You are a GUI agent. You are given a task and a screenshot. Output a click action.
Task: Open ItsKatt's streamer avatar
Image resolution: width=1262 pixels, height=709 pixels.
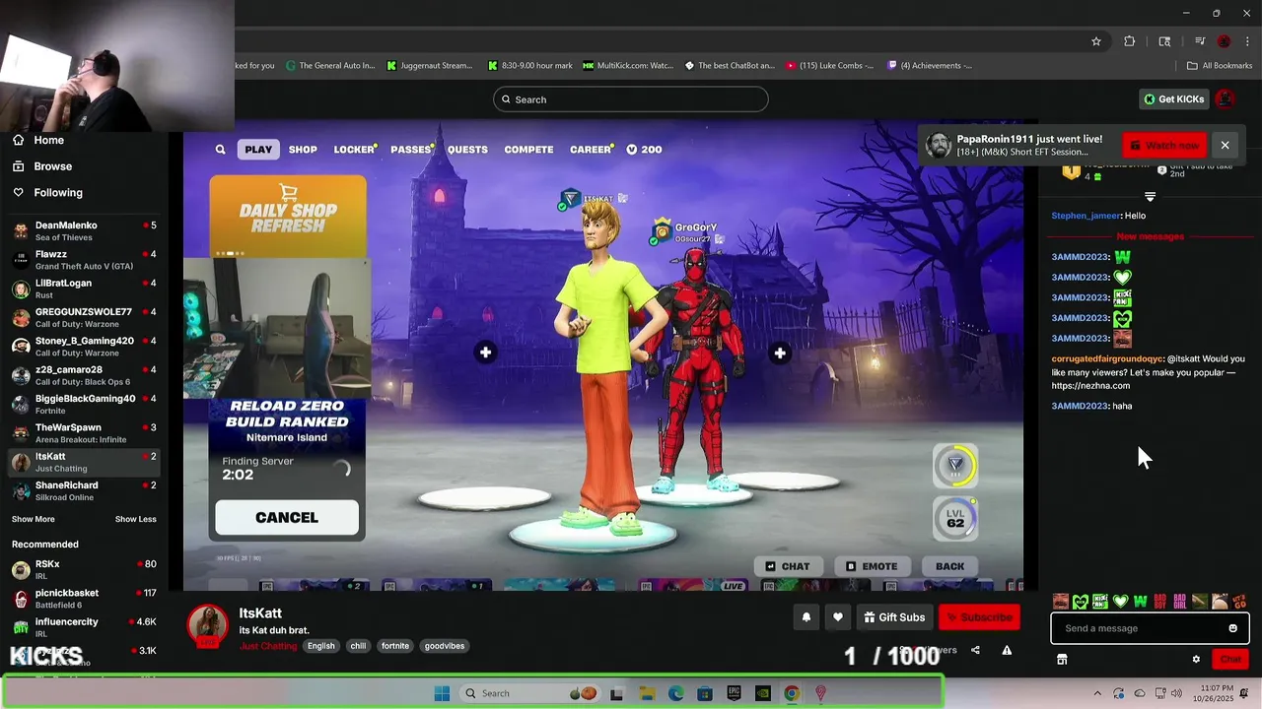(x=207, y=626)
